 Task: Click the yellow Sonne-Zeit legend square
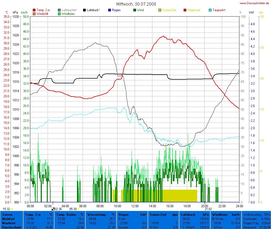coord(160,10)
